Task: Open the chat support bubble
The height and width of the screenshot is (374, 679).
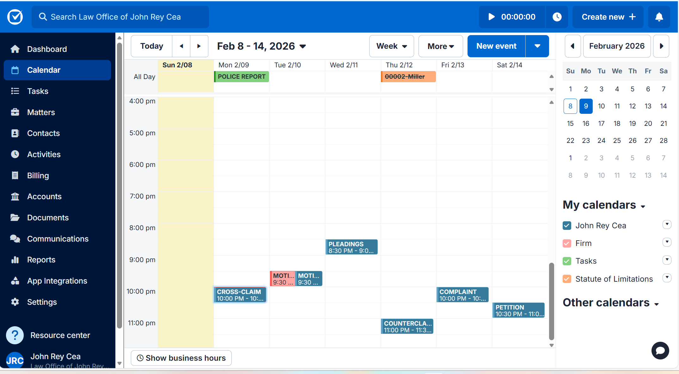Action: point(660,350)
